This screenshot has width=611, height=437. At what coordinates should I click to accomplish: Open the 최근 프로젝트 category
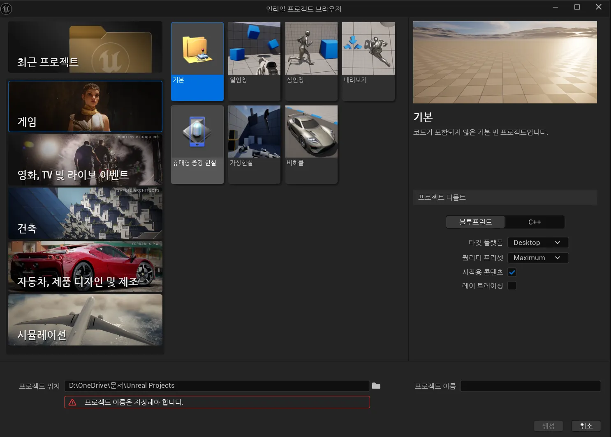pos(85,47)
